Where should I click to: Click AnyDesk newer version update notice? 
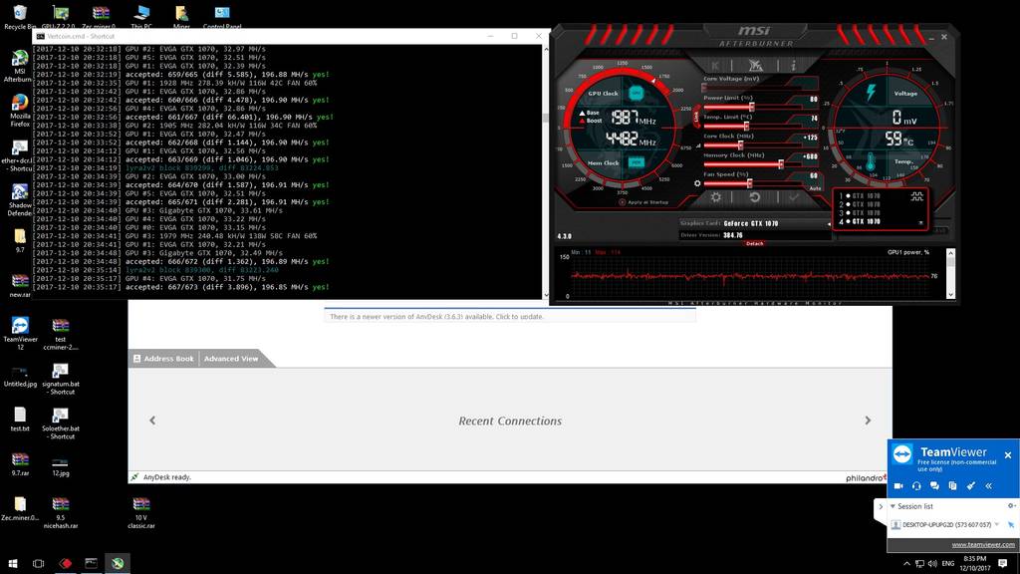click(510, 316)
